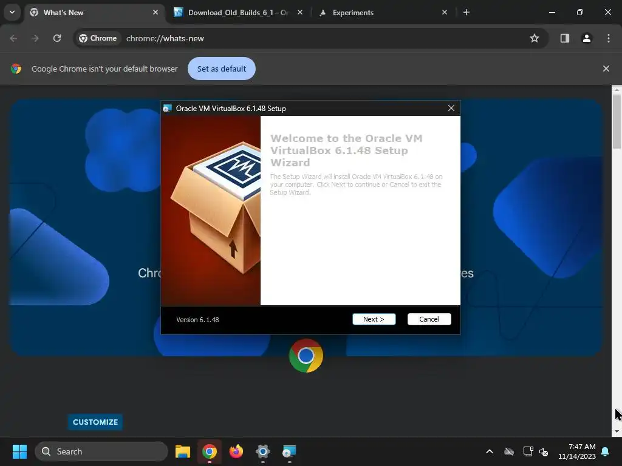622x466 pixels.
Task: Click the Welcome to the Oracle VM heading
Action: coord(346,150)
